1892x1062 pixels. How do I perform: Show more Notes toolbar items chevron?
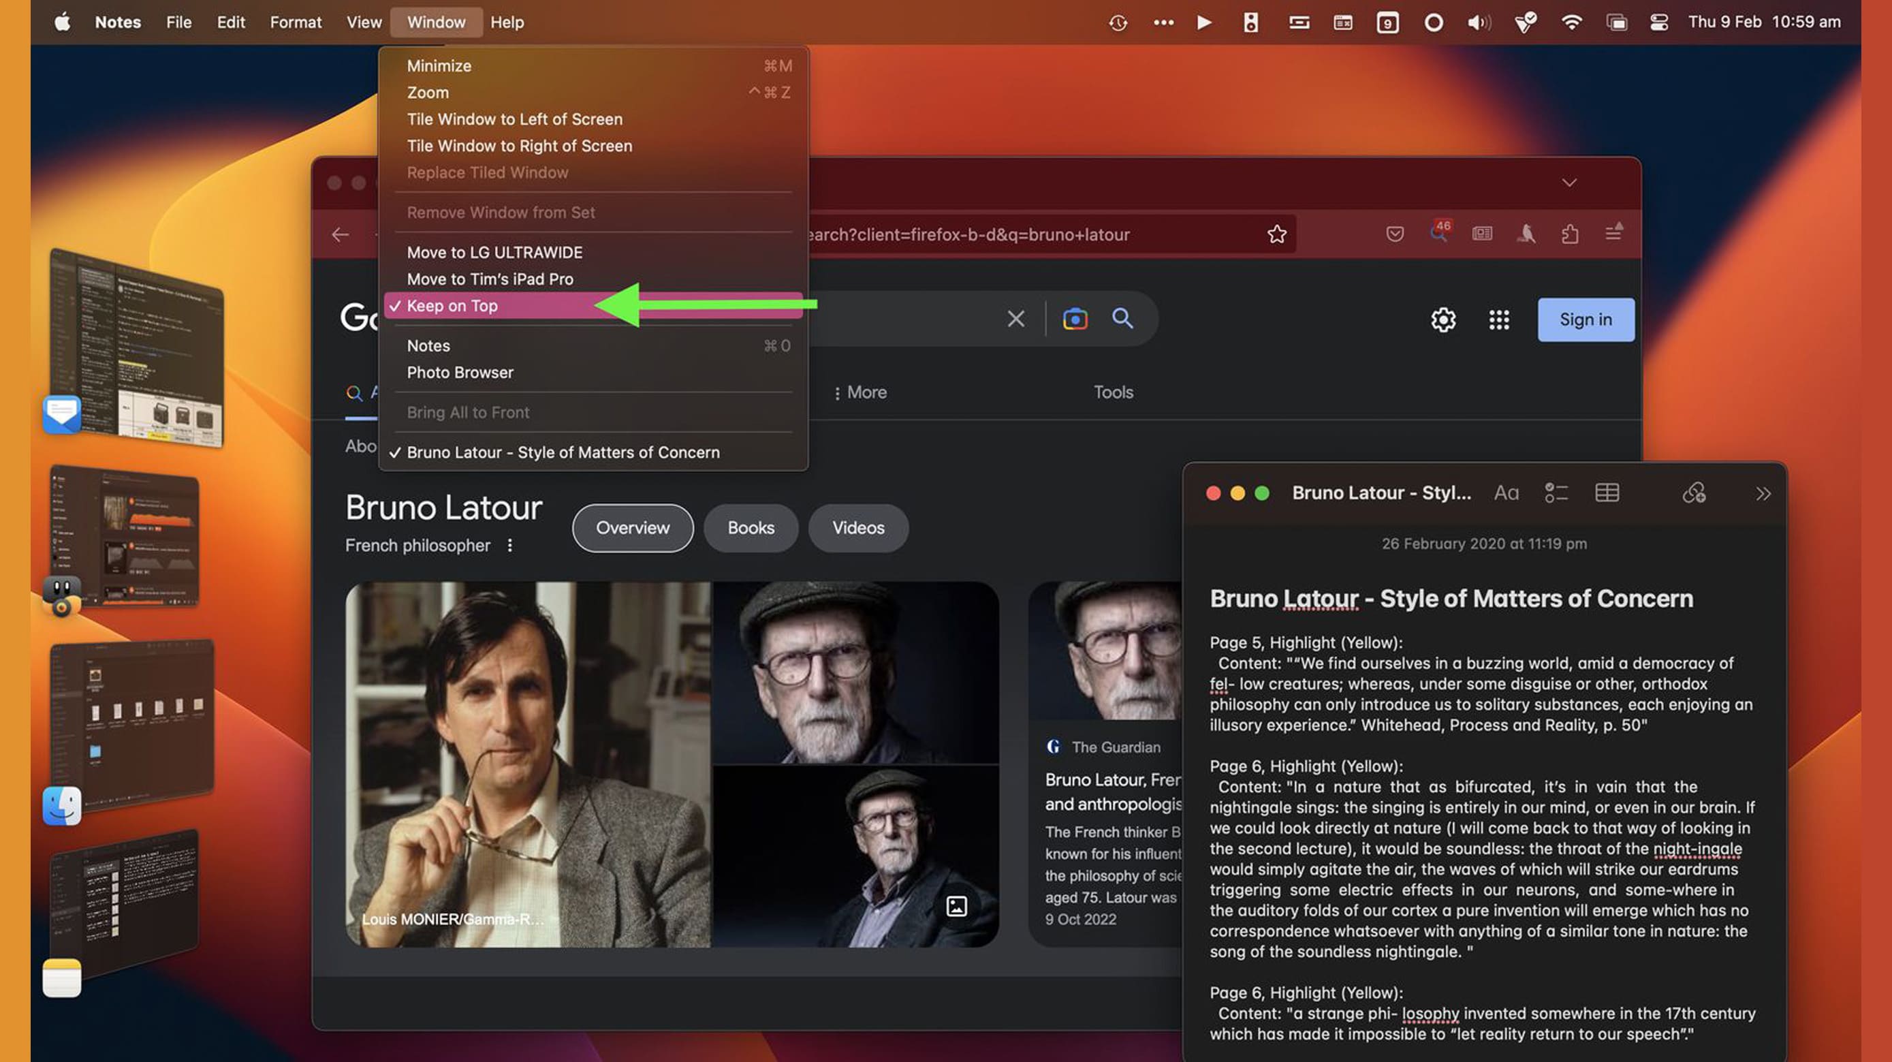[1763, 494]
